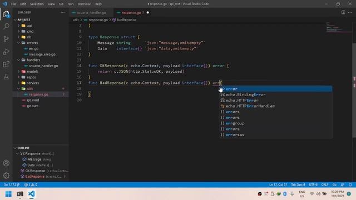Click Go 1.17.2 version in status bar

coord(11,184)
